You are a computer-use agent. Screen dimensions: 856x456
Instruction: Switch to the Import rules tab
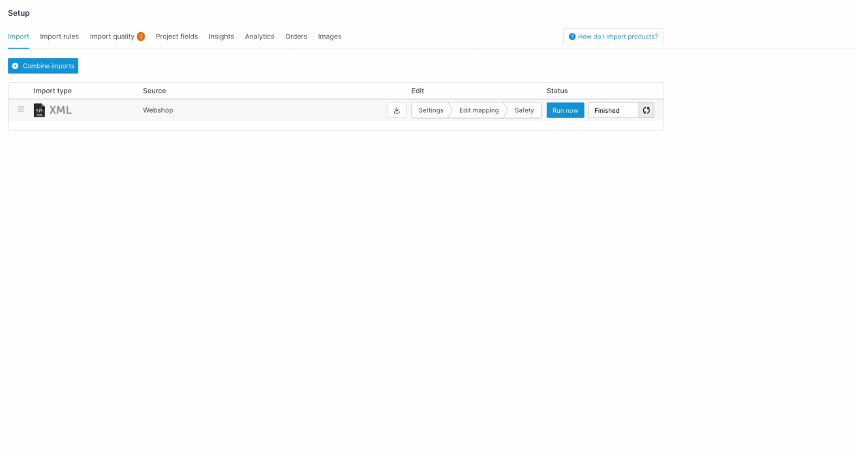(x=59, y=37)
